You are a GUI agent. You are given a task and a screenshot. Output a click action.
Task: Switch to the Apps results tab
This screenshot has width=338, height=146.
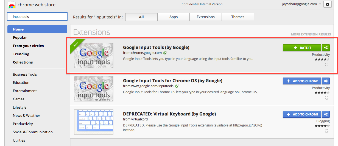pos(174,17)
